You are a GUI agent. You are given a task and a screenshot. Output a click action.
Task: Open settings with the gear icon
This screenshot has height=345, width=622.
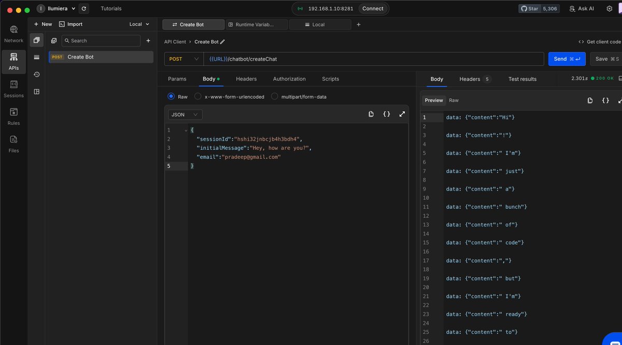pyautogui.click(x=610, y=8)
